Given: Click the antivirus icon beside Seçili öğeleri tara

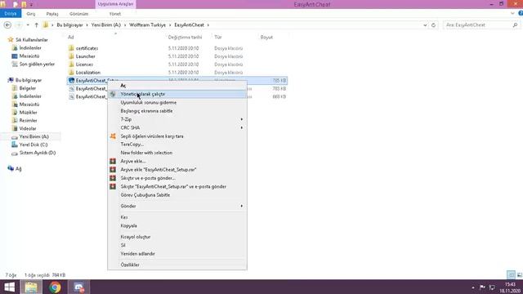Looking at the screenshot, I should click(113, 136).
